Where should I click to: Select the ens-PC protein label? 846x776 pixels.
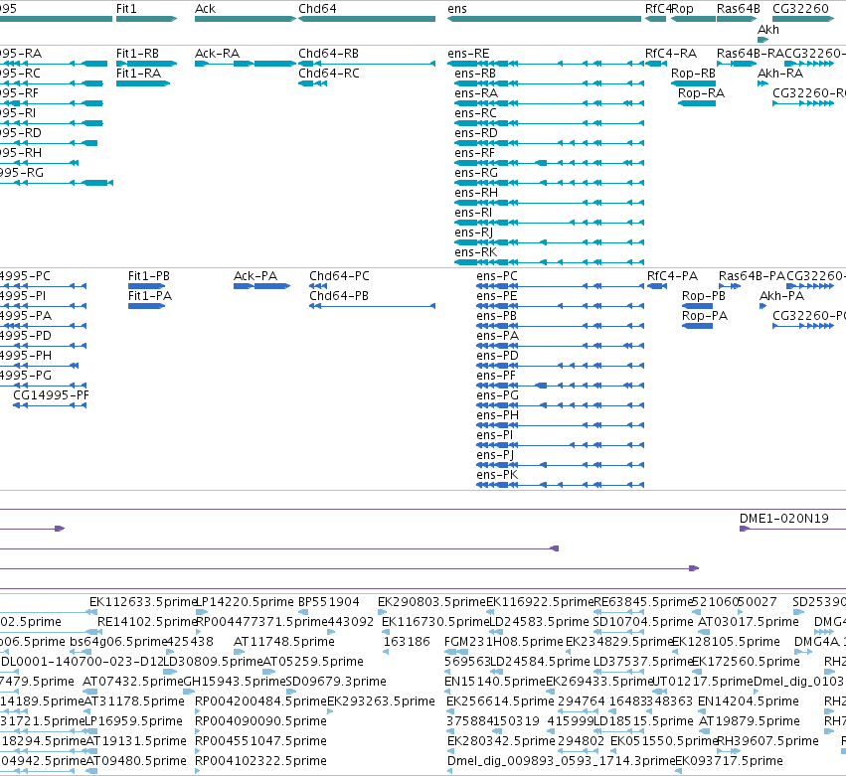point(497,276)
